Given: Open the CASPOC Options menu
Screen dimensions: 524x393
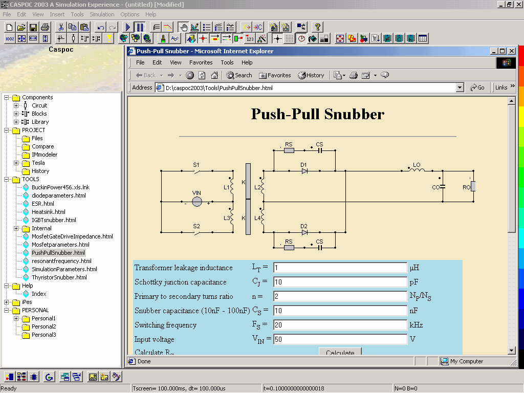Looking at the screenshot, I should 129,14.
